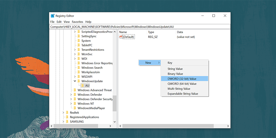Viewport: 276px width, 138px height.
Task: Click the (value not set) data cell
Action: click(186, 37)
